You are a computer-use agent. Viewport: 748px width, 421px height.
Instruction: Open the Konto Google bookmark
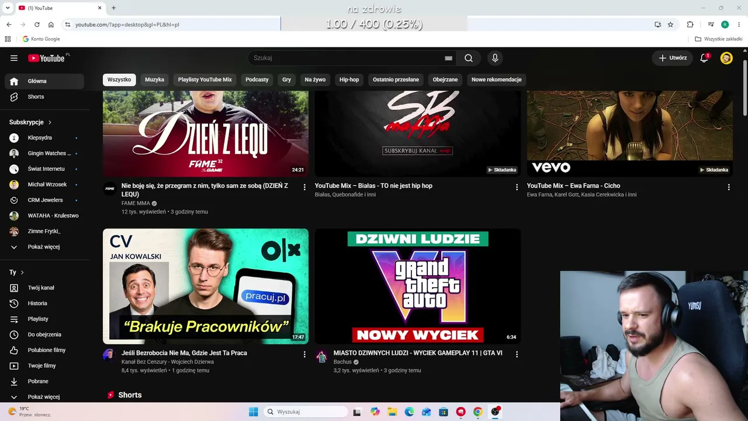41,39
